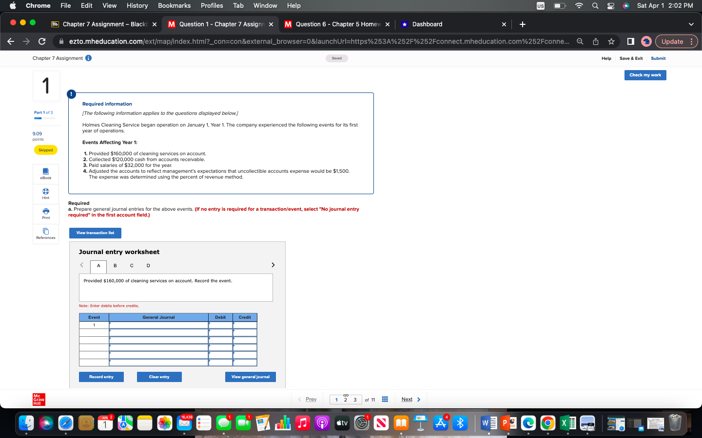Click the McGraw Hill logo
This screenshot has width=702, height=438.
(x=38, y=400)
